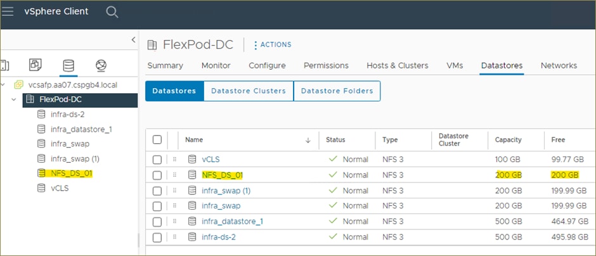This screenshot has height=256, width=596.
Task: Click the Capacity column header
Action: point(508,140)
